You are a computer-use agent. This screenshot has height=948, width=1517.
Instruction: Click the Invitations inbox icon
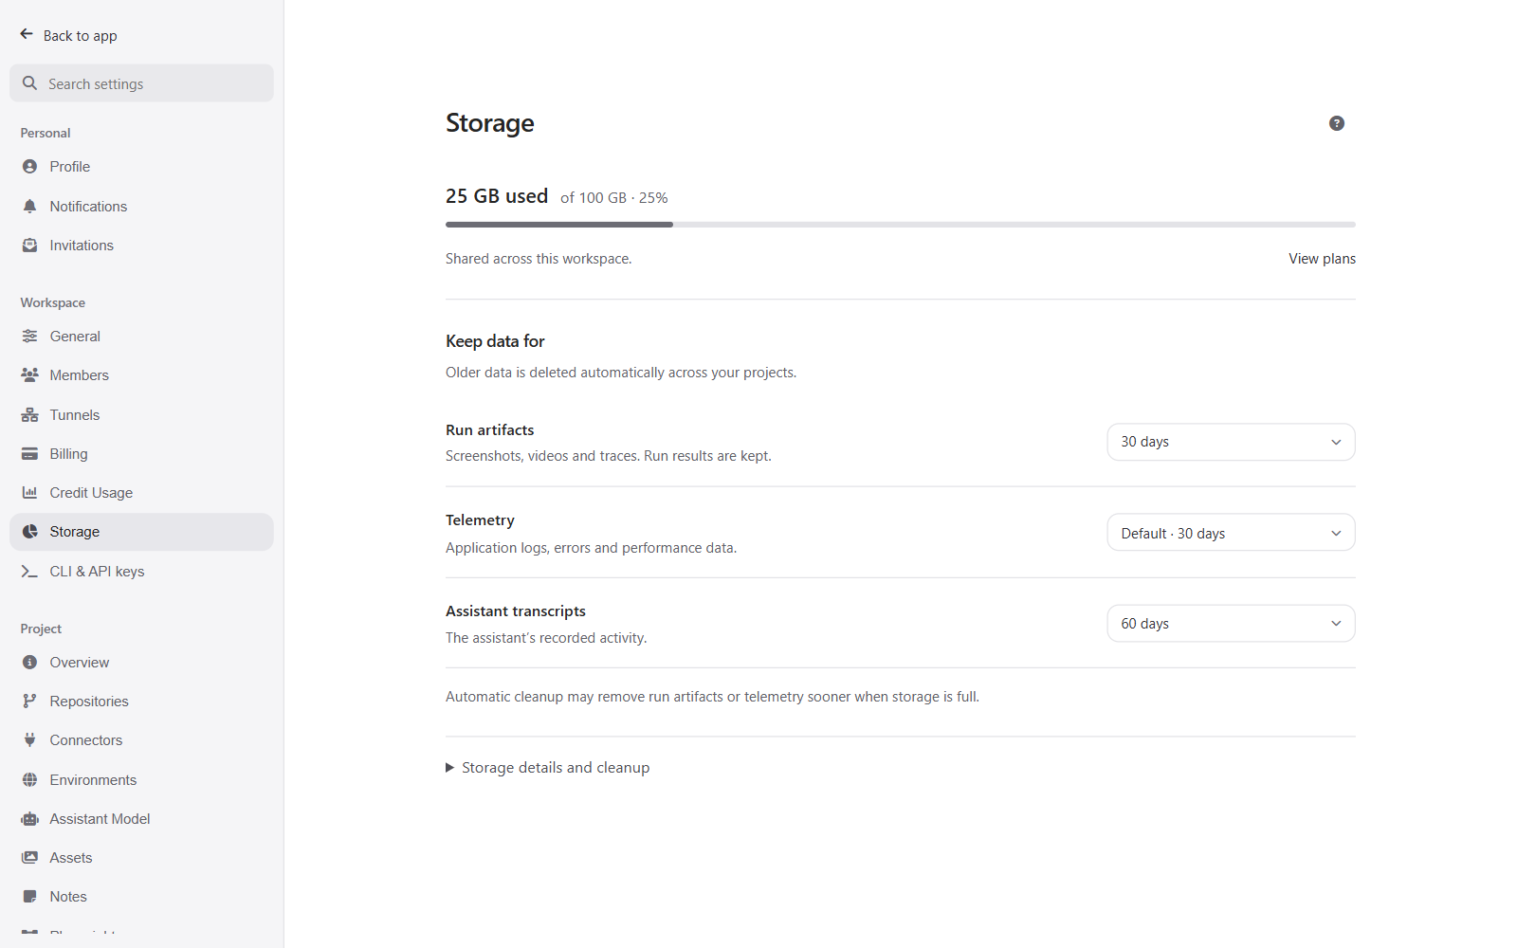[30, 245]
